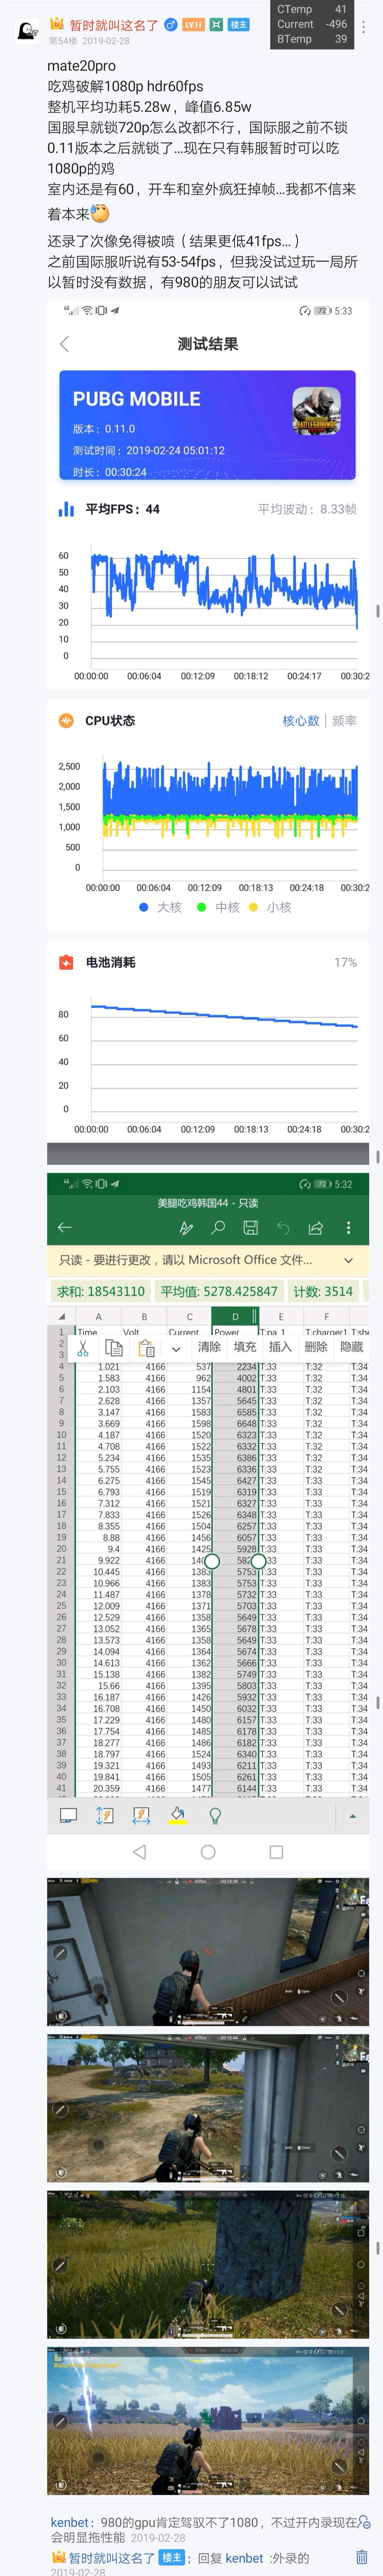Tap Excel back arrow in green bar
This screenshot has width=383, height=2576.
(65, 1227)
